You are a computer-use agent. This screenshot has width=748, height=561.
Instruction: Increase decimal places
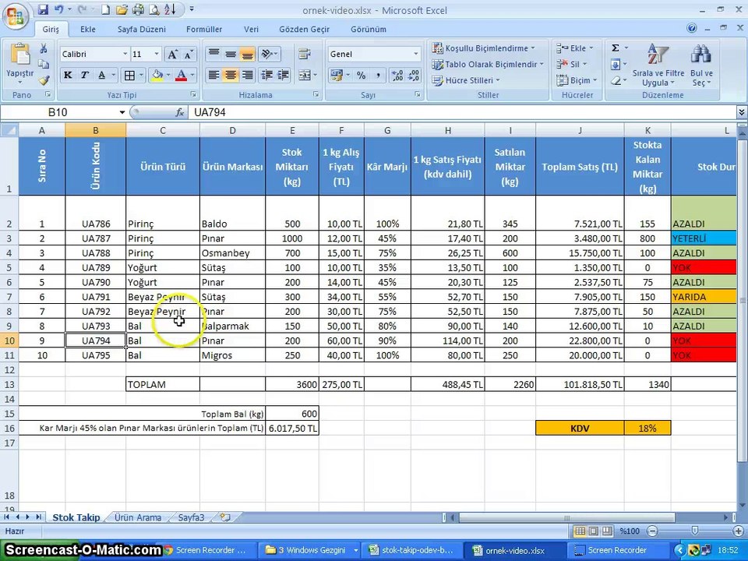(x=397, y=75)
